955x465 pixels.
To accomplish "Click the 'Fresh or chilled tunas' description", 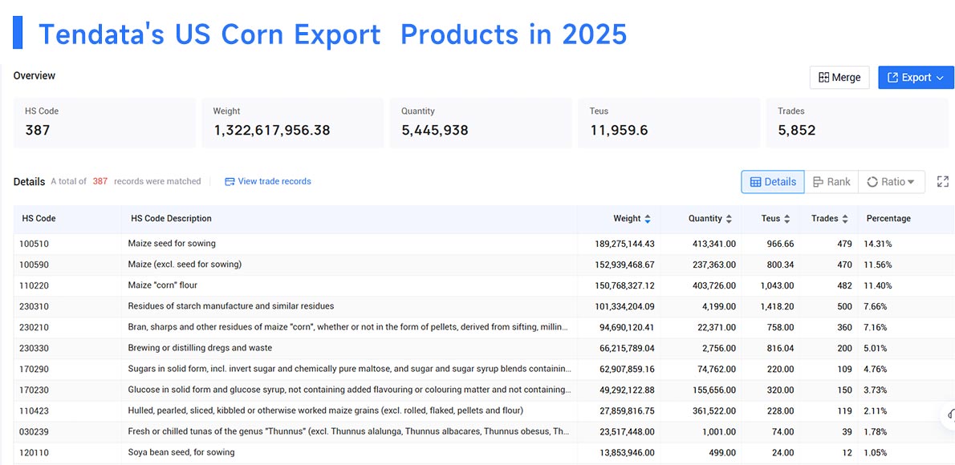I will (349, 431).
